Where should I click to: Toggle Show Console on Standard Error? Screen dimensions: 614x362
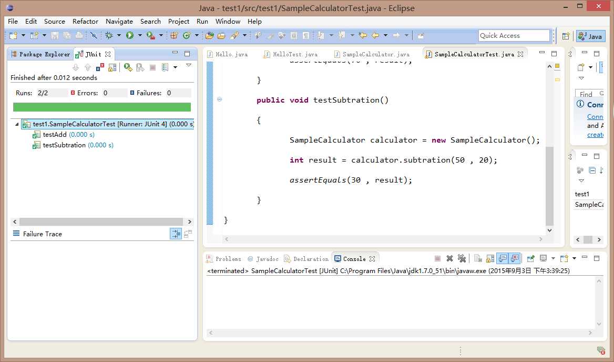click(x=515, y=258)
